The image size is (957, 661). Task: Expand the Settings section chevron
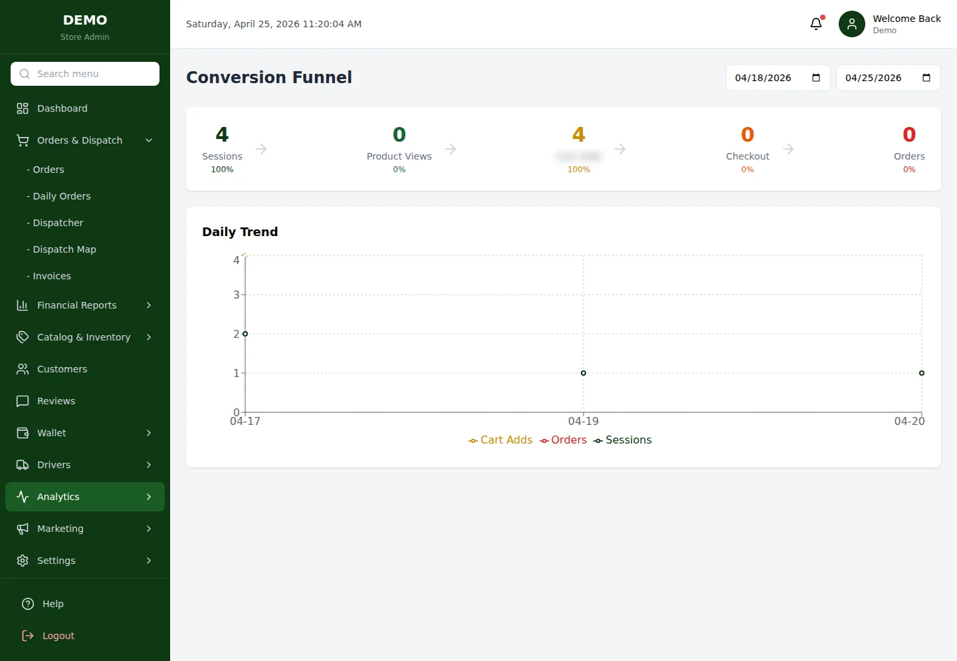(148, 560)
